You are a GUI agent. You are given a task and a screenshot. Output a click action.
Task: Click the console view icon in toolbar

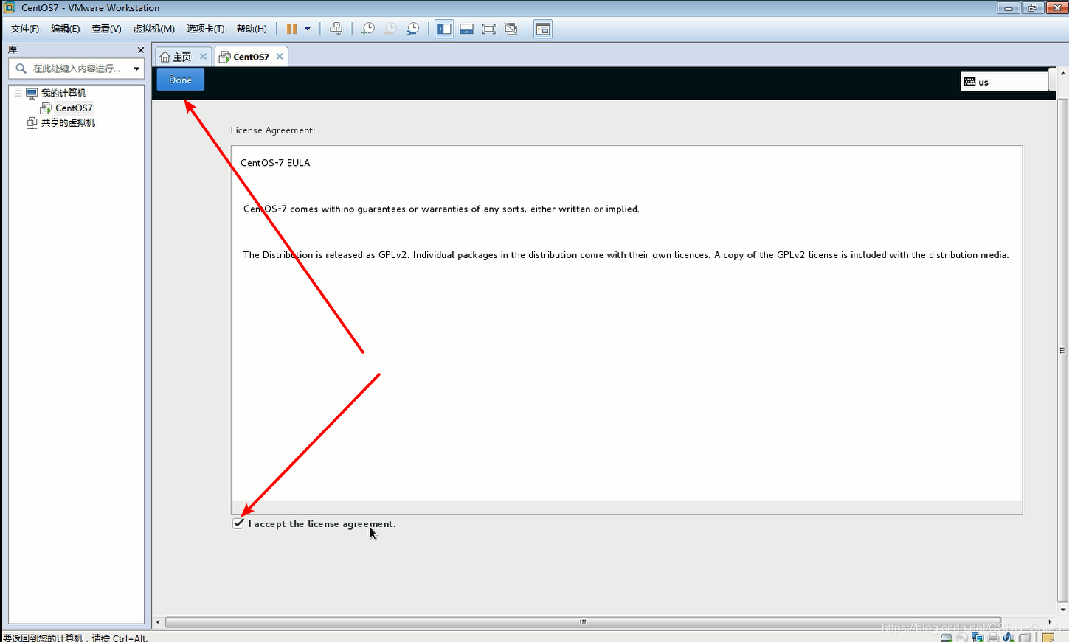tap(543, 29)
